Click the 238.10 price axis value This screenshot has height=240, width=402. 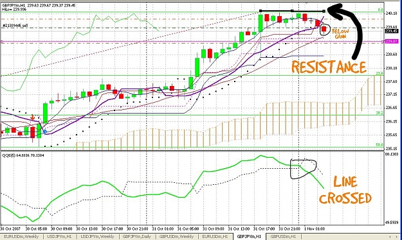[x=391, y=68]
